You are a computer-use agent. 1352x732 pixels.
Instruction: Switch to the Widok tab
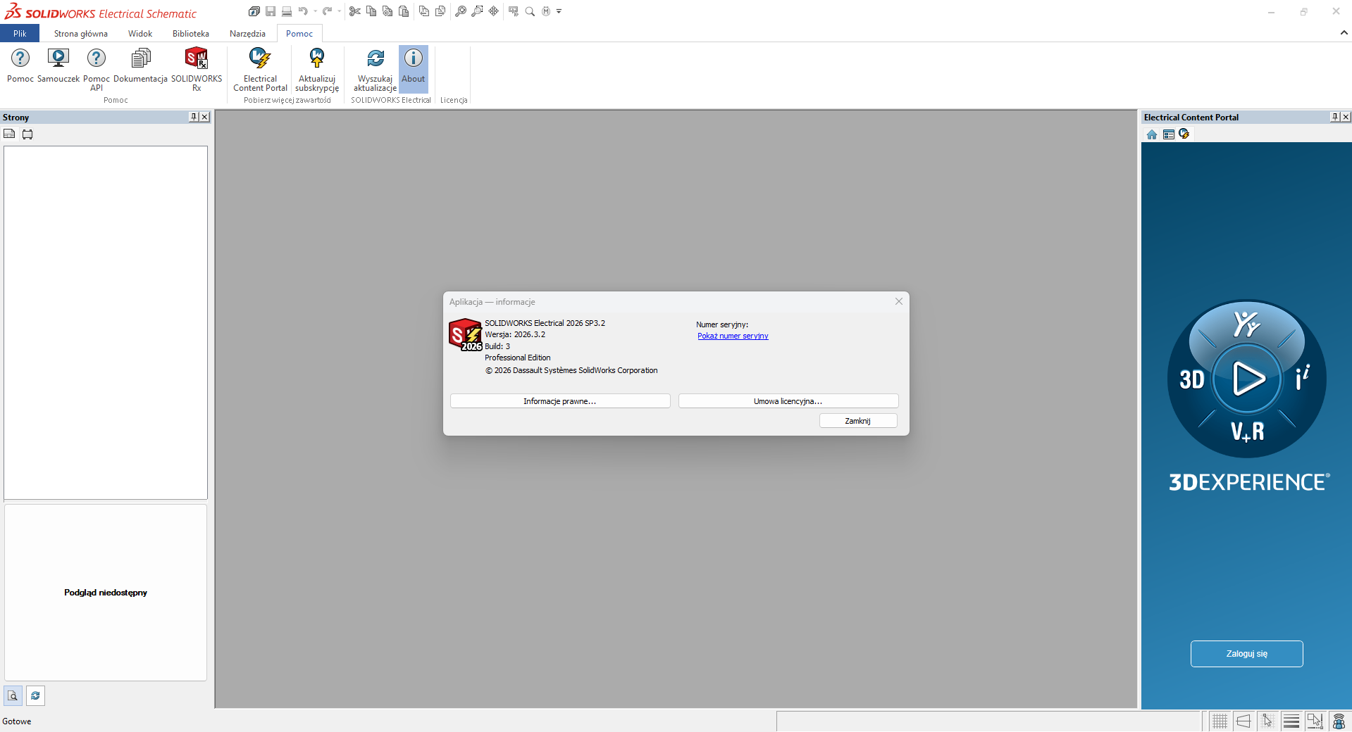140,34
